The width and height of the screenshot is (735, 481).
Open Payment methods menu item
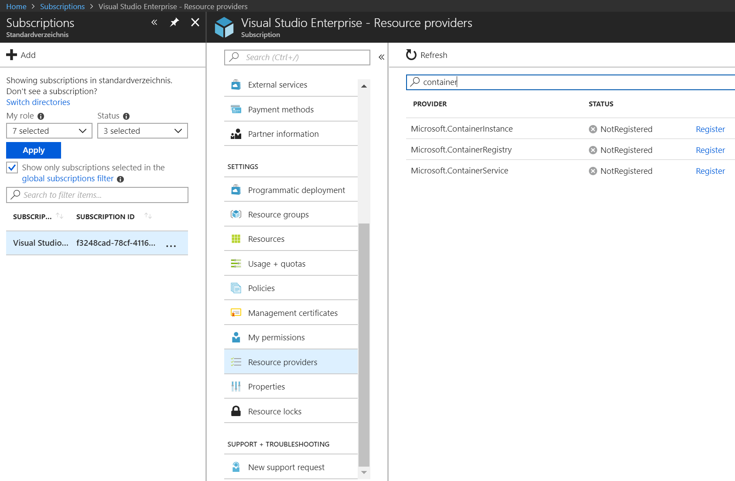point(291,109)
